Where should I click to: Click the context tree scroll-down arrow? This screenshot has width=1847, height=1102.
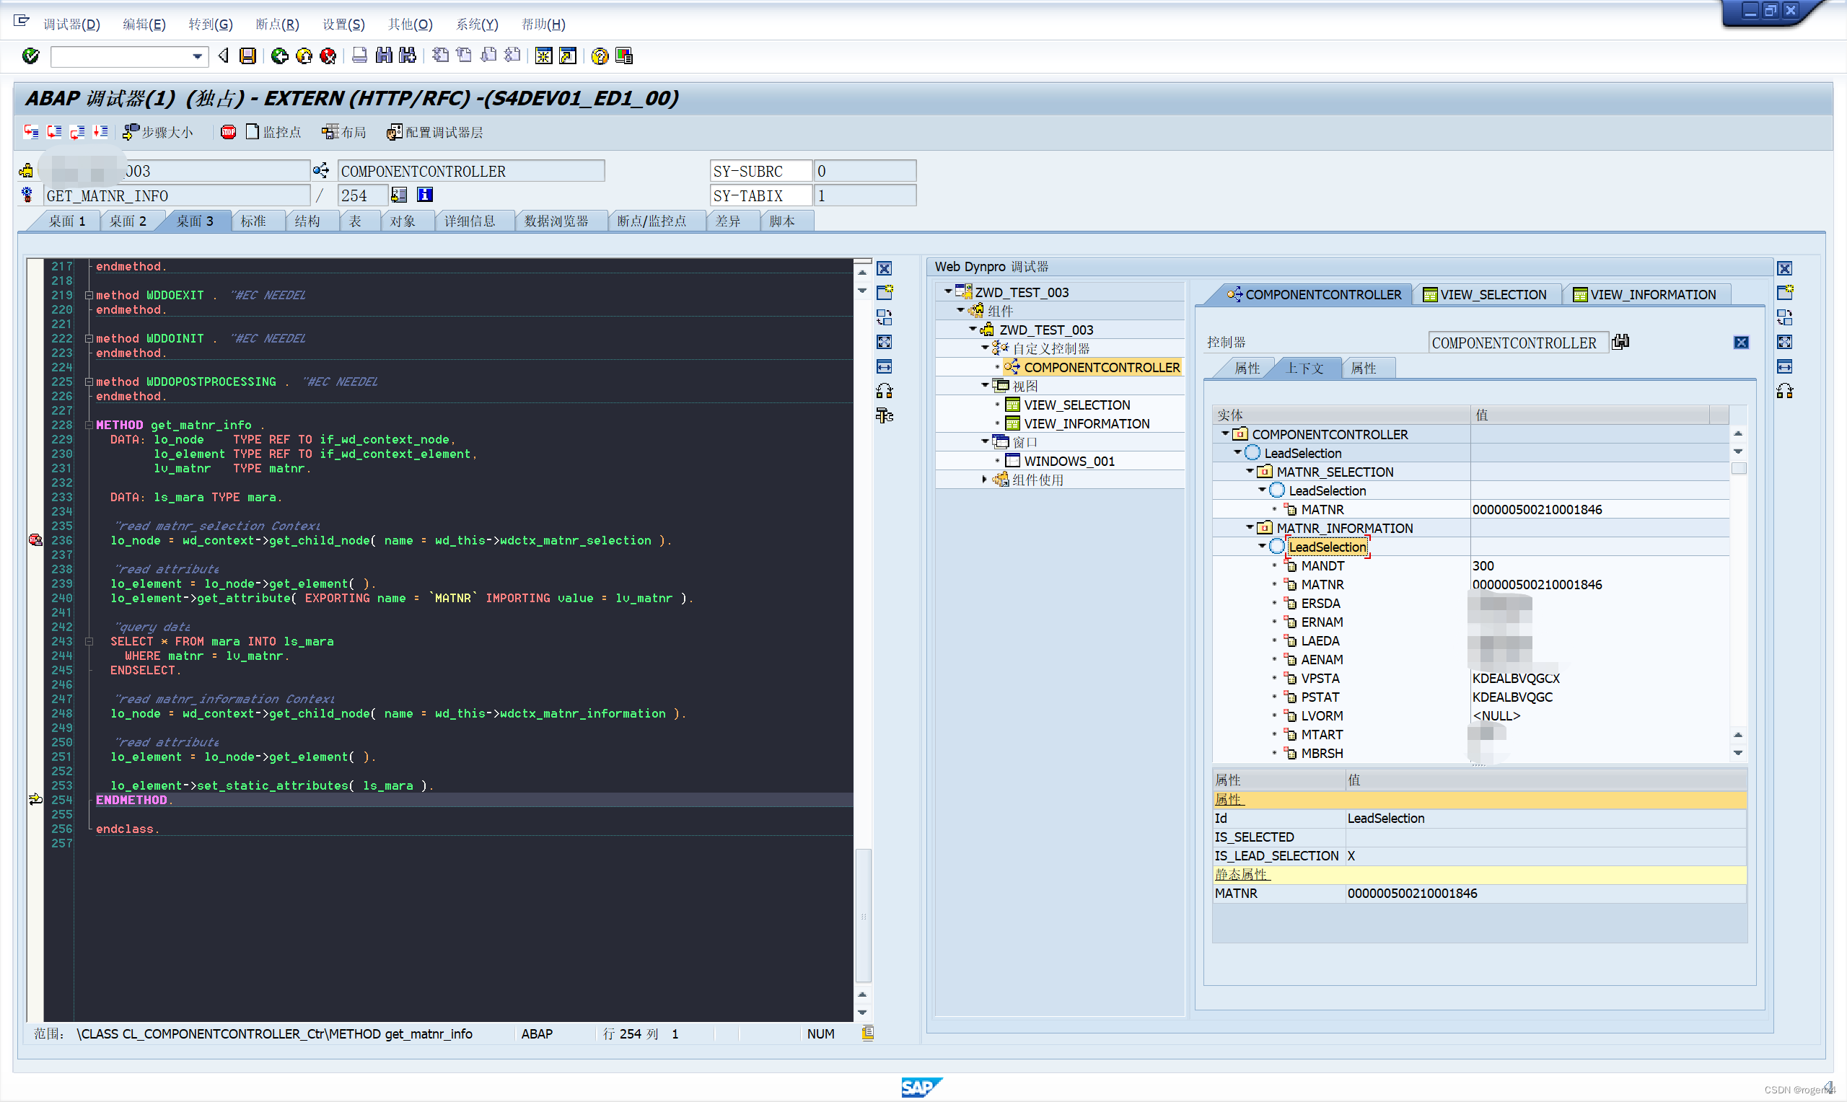click(1738, 752)
